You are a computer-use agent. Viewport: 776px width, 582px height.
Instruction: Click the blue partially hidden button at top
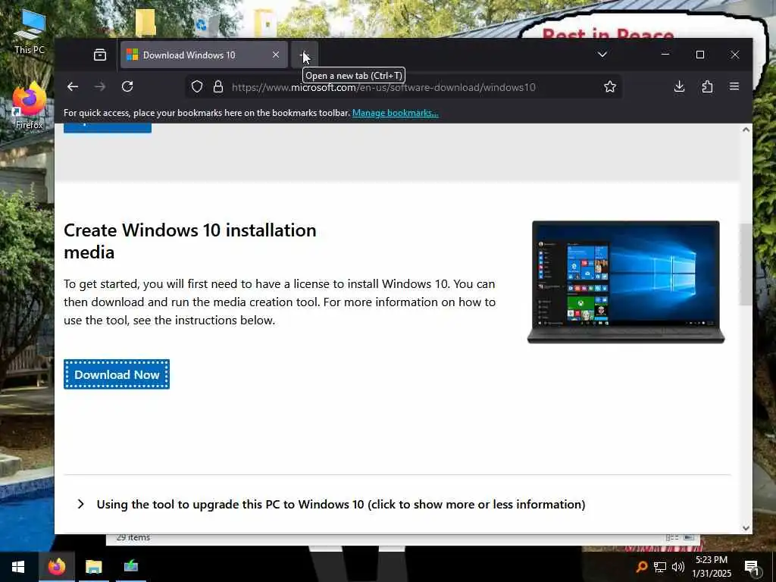108,127
